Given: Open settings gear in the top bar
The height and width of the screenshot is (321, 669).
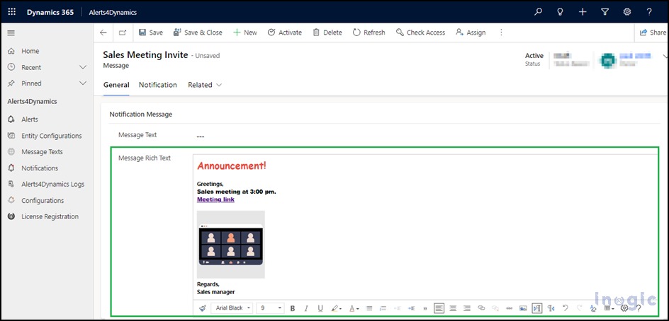Looking at the screenshot, I should [626, 12].
